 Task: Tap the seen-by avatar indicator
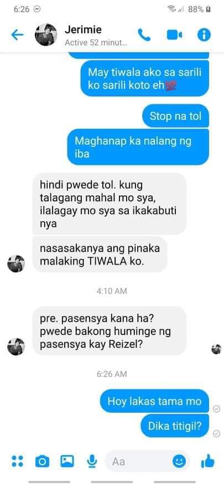tap(216, 349)
